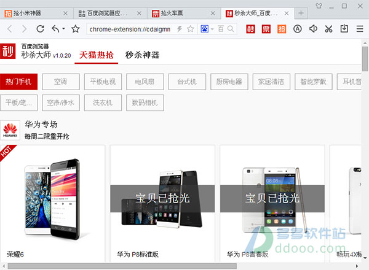Click the circled A toolbar icon

298,29
